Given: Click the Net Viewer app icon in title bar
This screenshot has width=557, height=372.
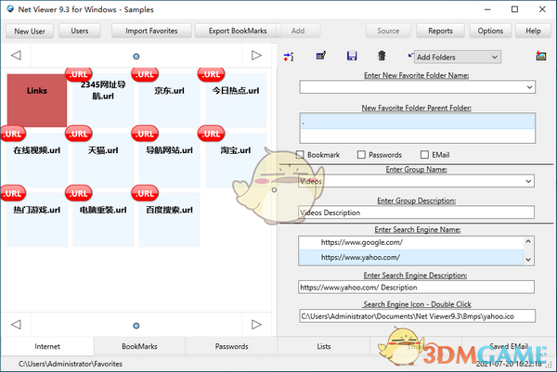Looking at the screenshot, I should (x=10, y=9).
